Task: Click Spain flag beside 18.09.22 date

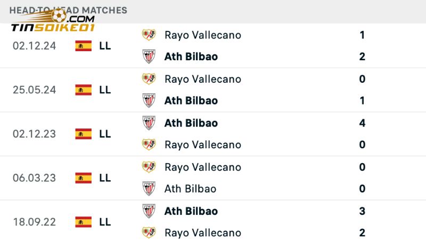Action: (x=83, y=222)
